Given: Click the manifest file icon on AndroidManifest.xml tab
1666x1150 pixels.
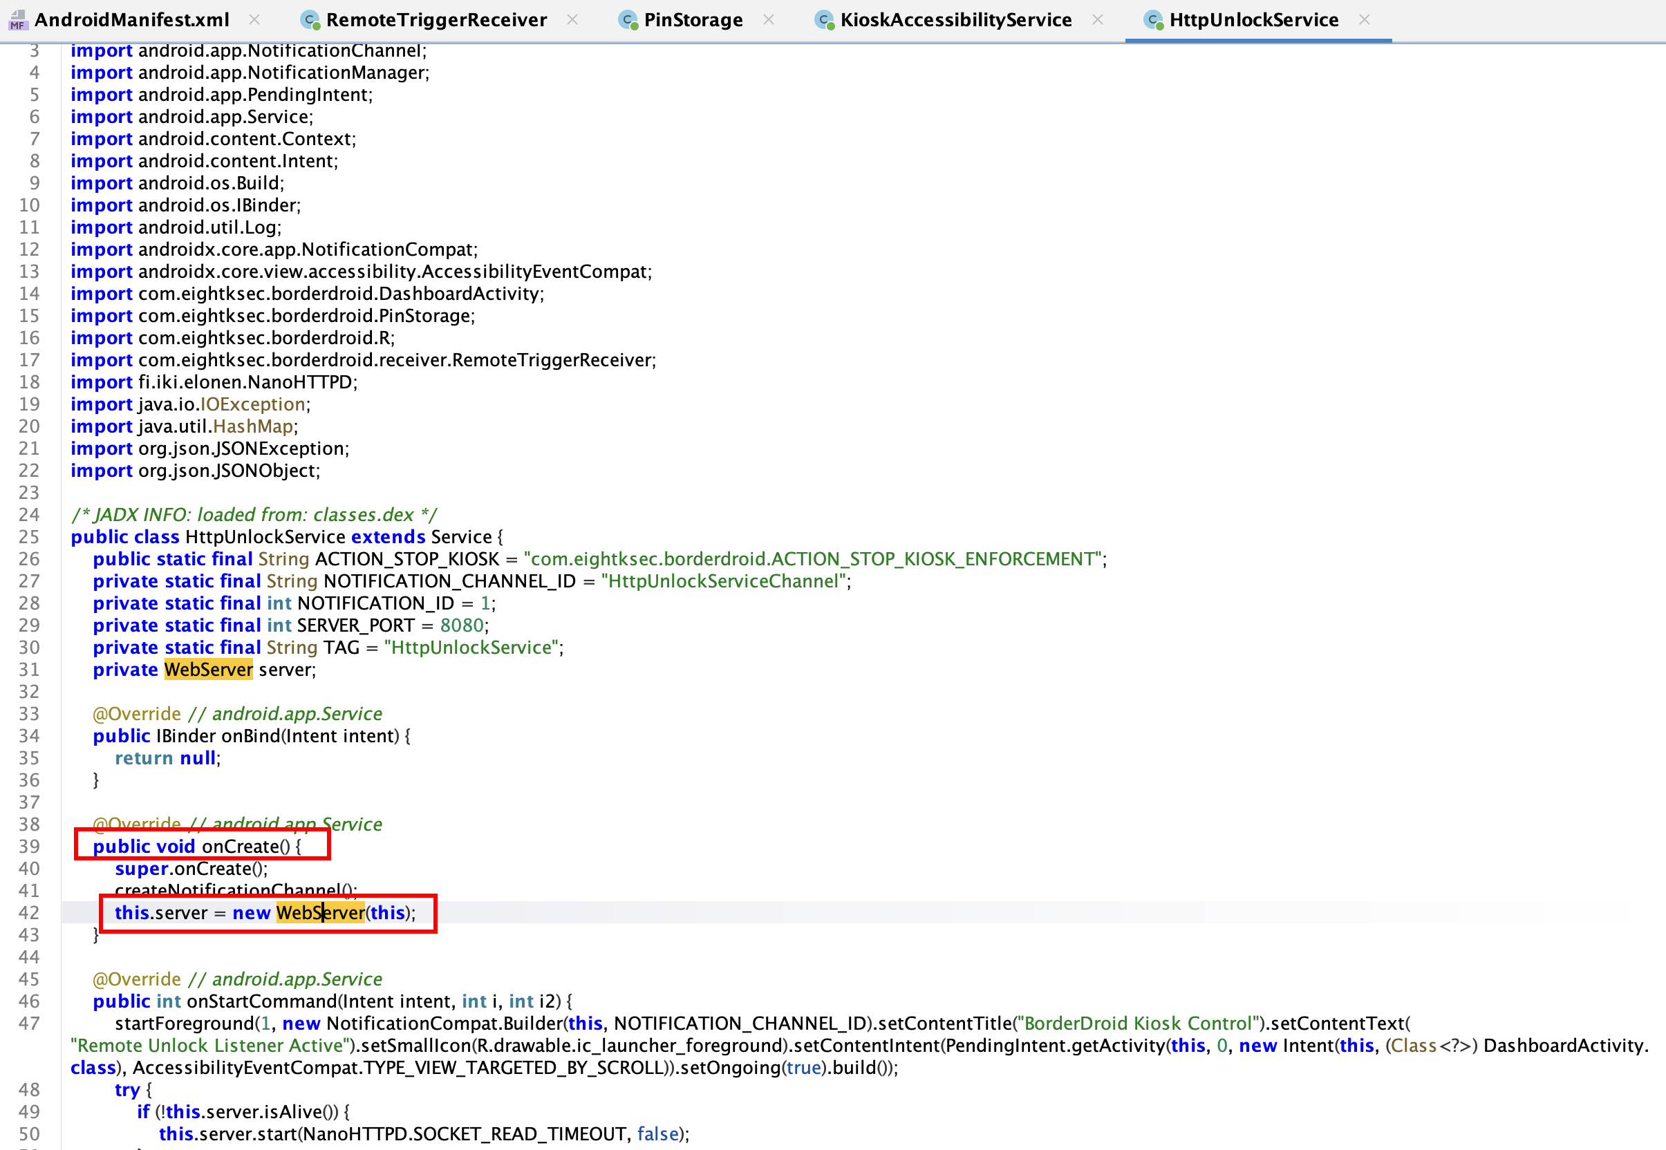Looking at the screenshot, I should (18, 20).
